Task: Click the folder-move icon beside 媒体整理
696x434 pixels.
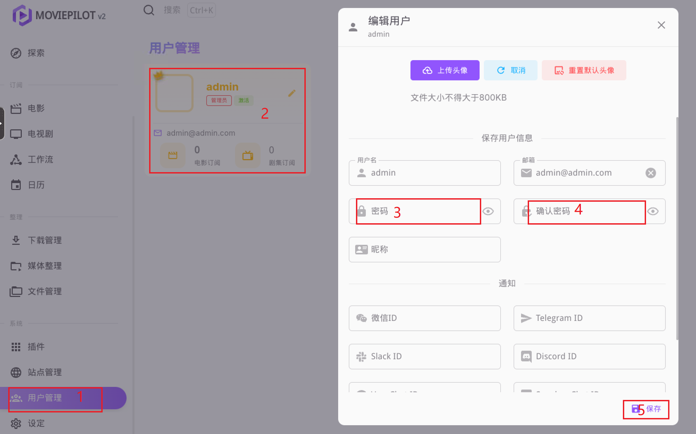Action: click(x=16, y=266)
